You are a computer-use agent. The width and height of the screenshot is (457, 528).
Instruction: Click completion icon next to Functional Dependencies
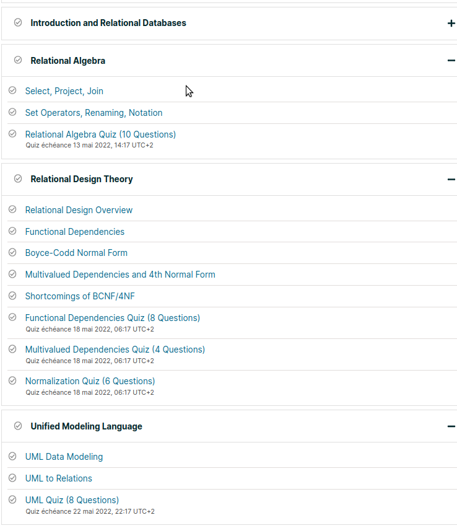point(12,231)
